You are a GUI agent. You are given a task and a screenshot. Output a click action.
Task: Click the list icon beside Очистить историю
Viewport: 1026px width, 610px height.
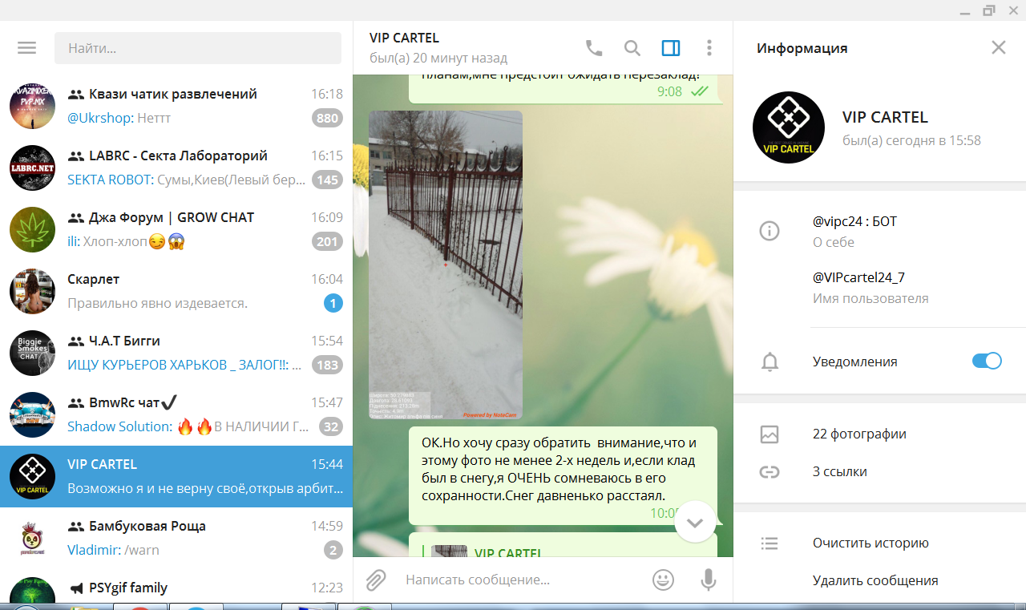769,543
